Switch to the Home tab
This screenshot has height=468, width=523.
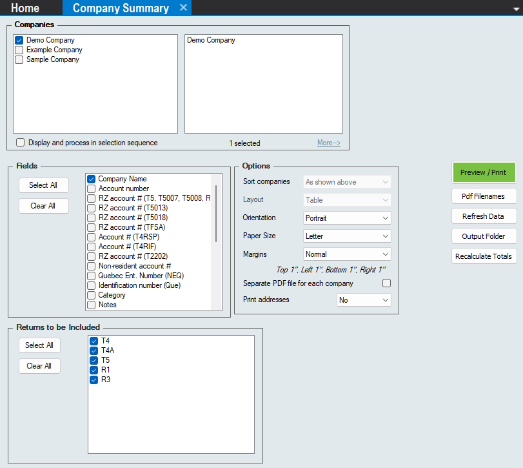click(25, 8)
